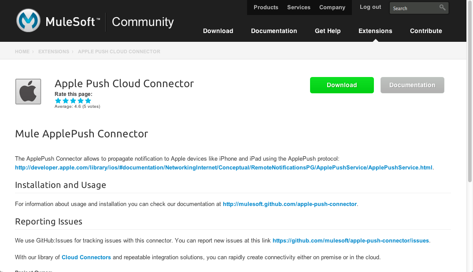Screen dimensions: 473x272
Task: Open the mulesoft.github.com apple-push-connector link
Action: pyautogui.click(x=290, y=204)
